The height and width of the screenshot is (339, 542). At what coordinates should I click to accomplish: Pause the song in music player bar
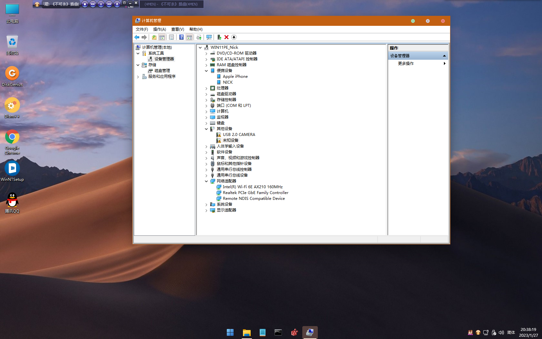pyautogui.click(x=101, y=4)
